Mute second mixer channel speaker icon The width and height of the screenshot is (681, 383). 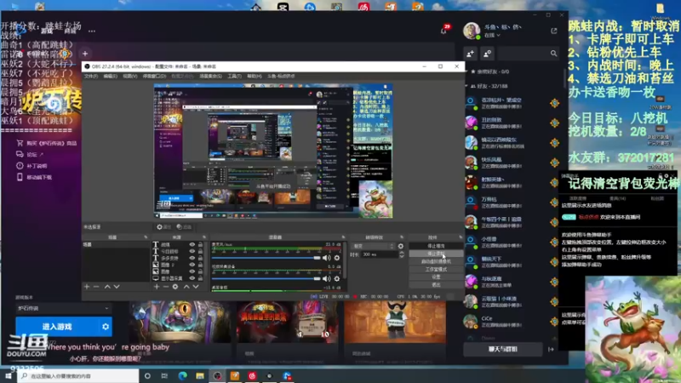click(x=327, y=279)
